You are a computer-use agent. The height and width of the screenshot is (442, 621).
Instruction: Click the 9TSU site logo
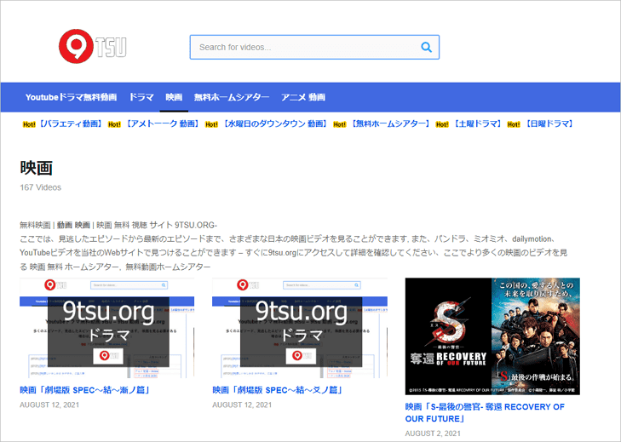(x=93, y=46)
